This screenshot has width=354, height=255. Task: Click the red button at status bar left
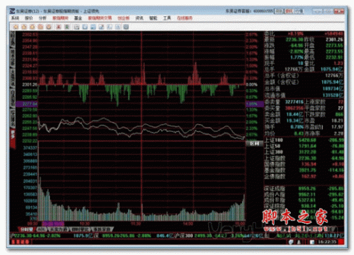click(21, 242)
